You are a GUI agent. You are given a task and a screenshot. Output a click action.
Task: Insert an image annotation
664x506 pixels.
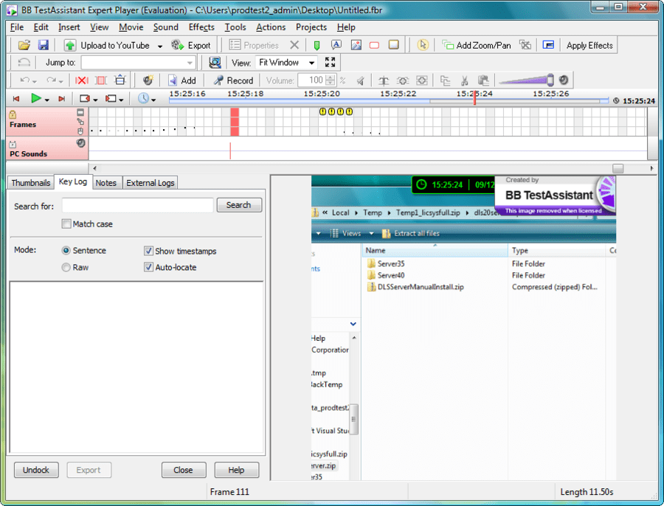(356, 45)
